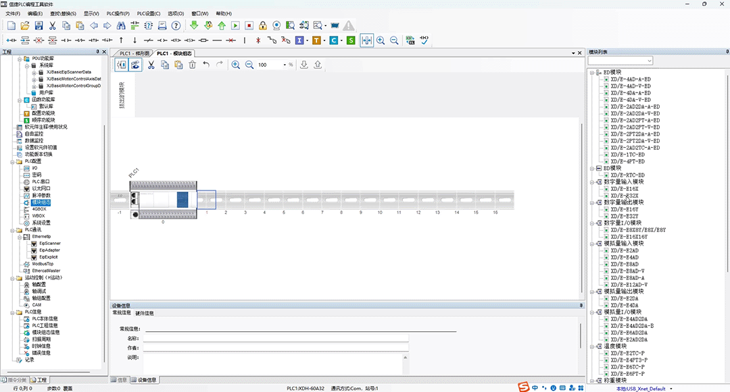Toggle the pin on the 模块列表 panel
The image size is (730, 392).
pos(727,51)
